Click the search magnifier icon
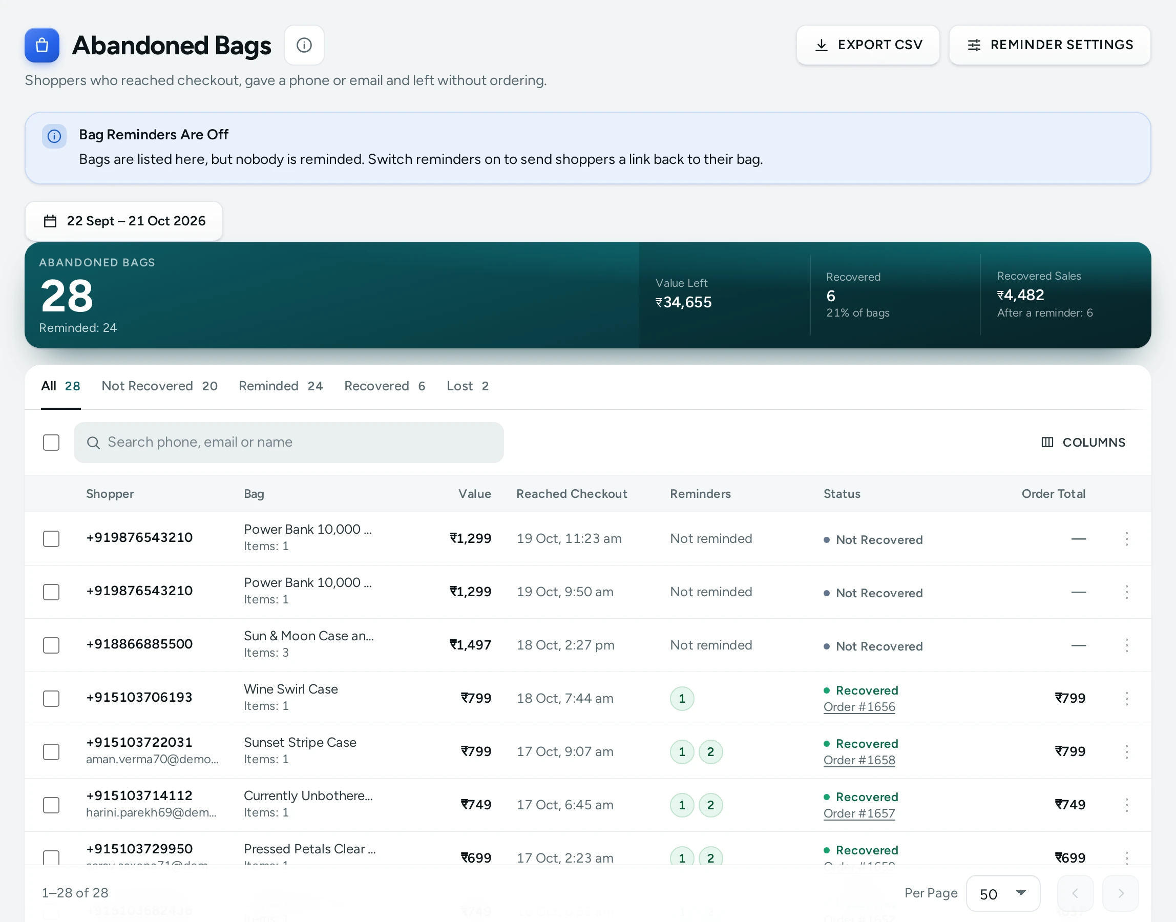 click(93, 443)
